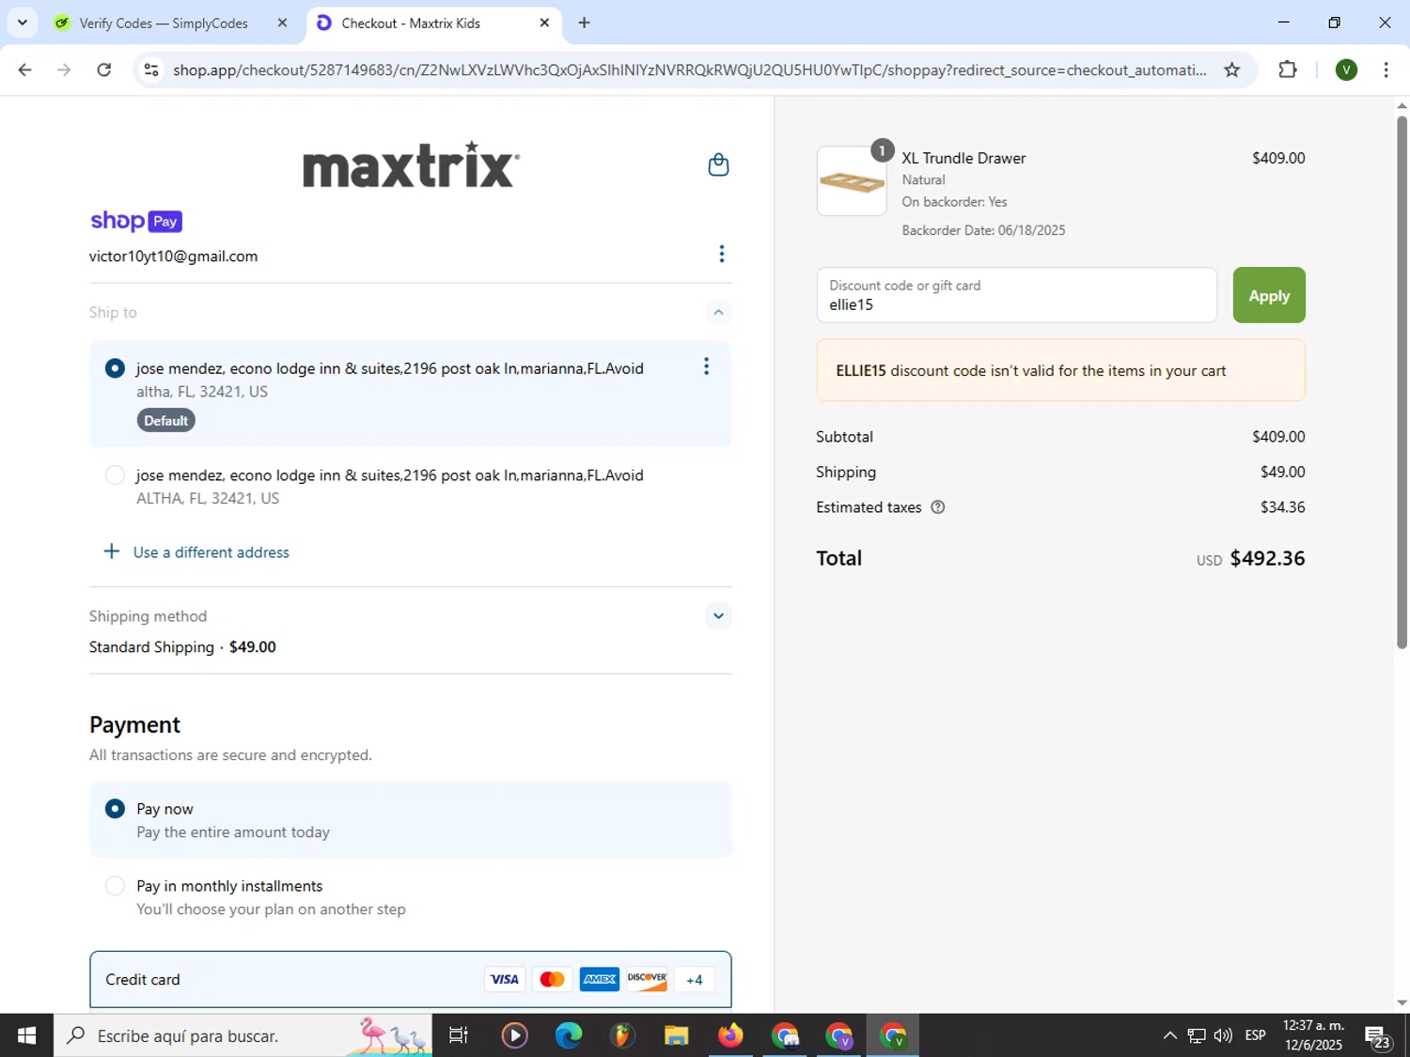1410x1057 pixels.
Task: Click the plus icon beside Use a different address
Action: [111, 552]
